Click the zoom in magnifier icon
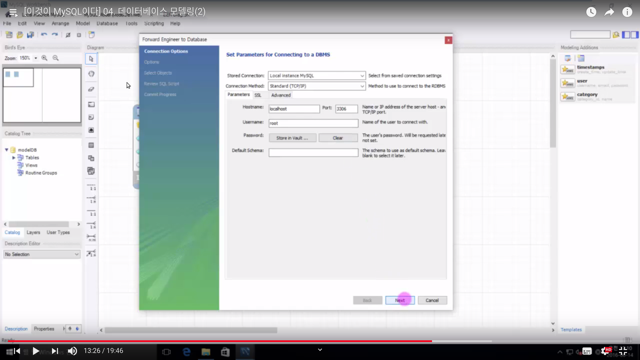Screen dimensions: 640x360 (44, 58)
